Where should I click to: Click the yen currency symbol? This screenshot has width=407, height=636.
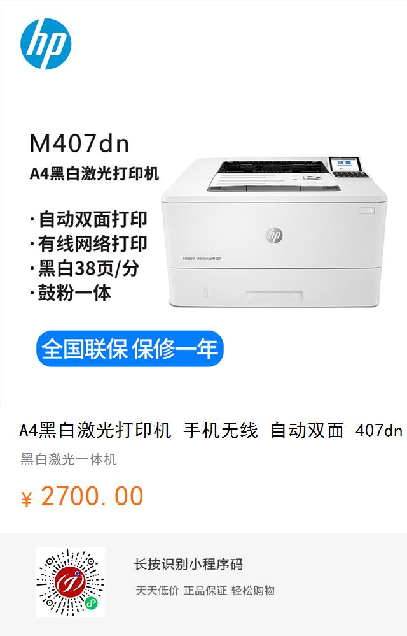tap(27, 499)
